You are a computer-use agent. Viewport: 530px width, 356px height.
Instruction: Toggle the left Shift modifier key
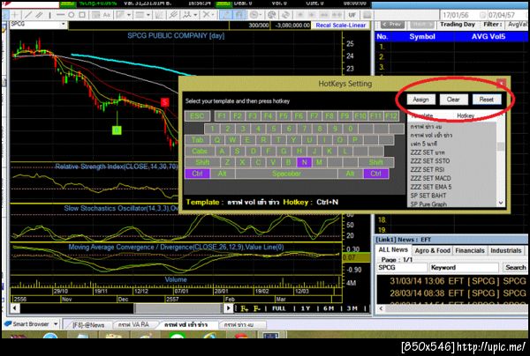[x=202, y=162]
